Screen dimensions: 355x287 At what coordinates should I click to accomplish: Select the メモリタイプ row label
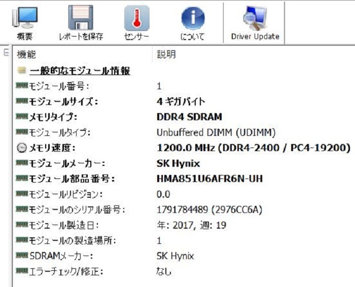click(53, 117)
